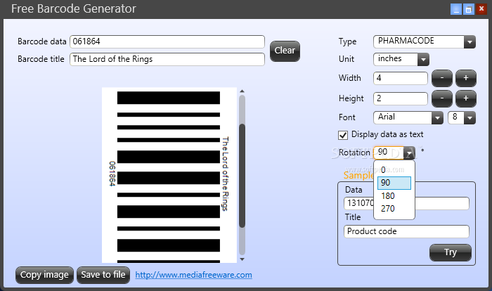Image resolution: width=492 pixels, height=291 pixels.
Task: Click the Copy image button
Action: (44, 276)
